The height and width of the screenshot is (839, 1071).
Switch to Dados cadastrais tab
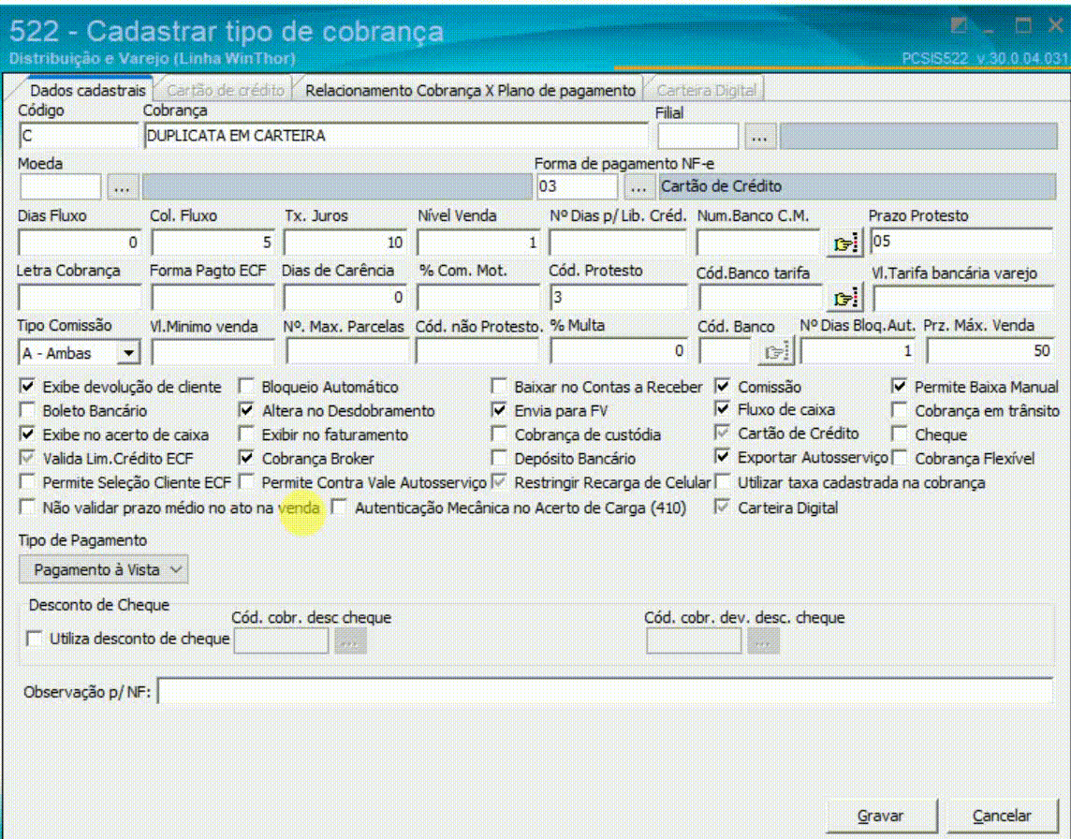pos(87,90)
